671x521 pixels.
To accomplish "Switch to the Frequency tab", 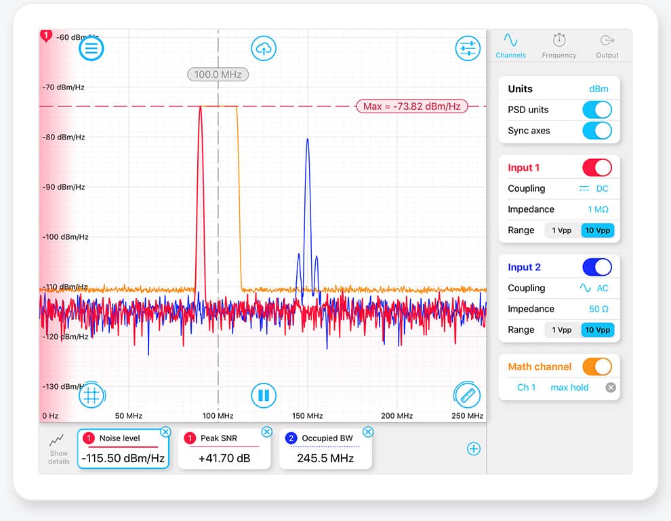I will tap(559, 45).
